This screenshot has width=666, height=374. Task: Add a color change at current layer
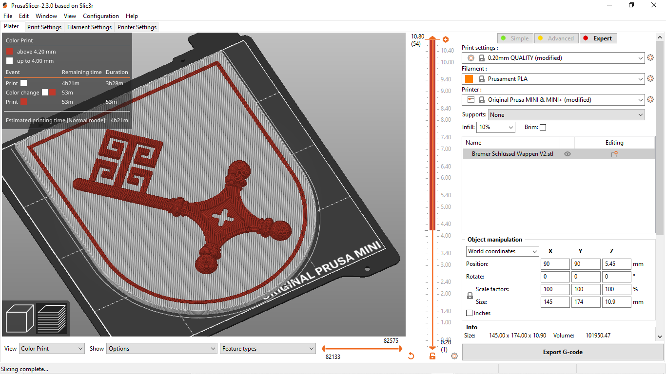click(445, 38)
